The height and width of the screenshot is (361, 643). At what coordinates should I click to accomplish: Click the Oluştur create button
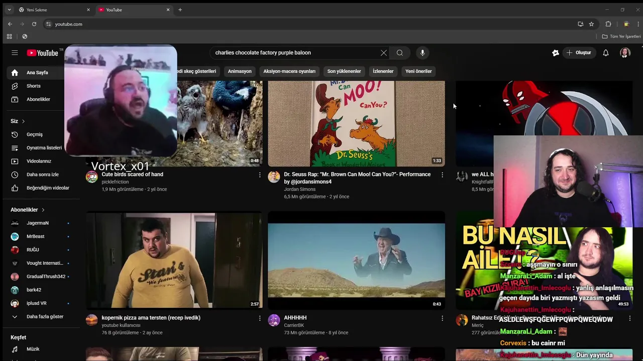[579, 53]
